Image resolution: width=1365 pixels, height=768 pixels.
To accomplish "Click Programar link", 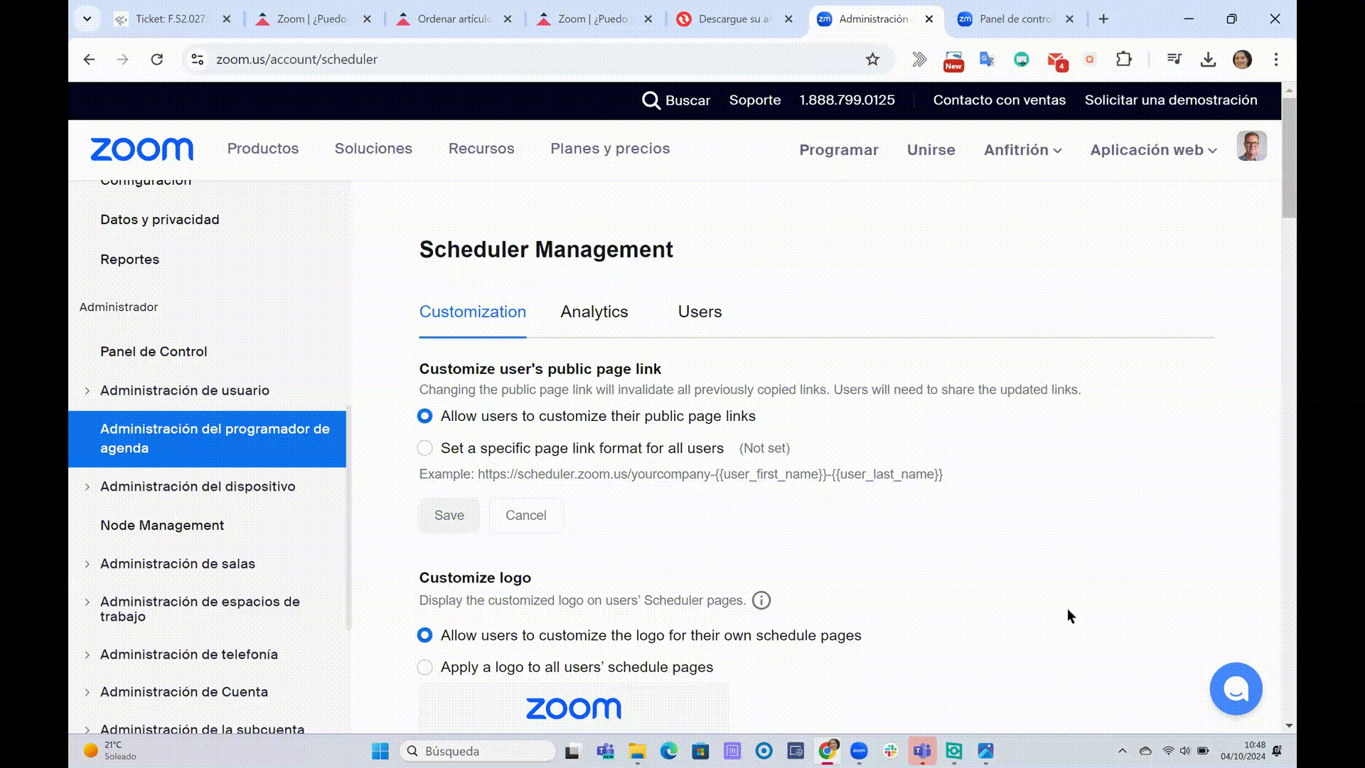I will [839, 150].
